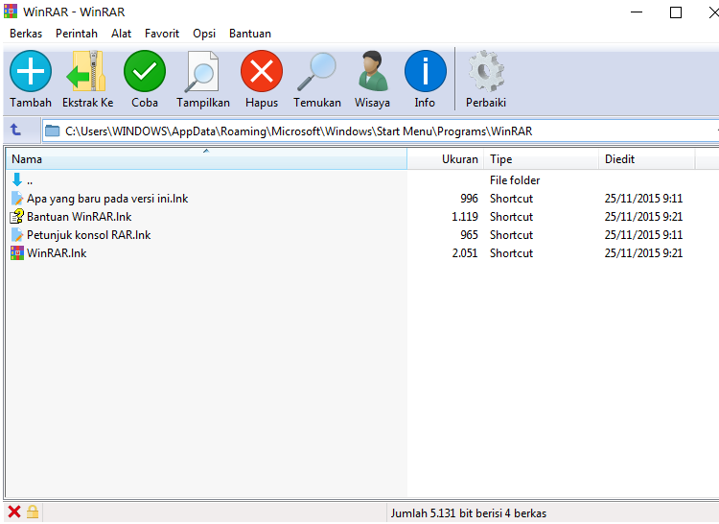The width and height of the screenshot is (719, 524).
Task: Click the Perbaiki (repair) gear icon
Action: point(486,72)
